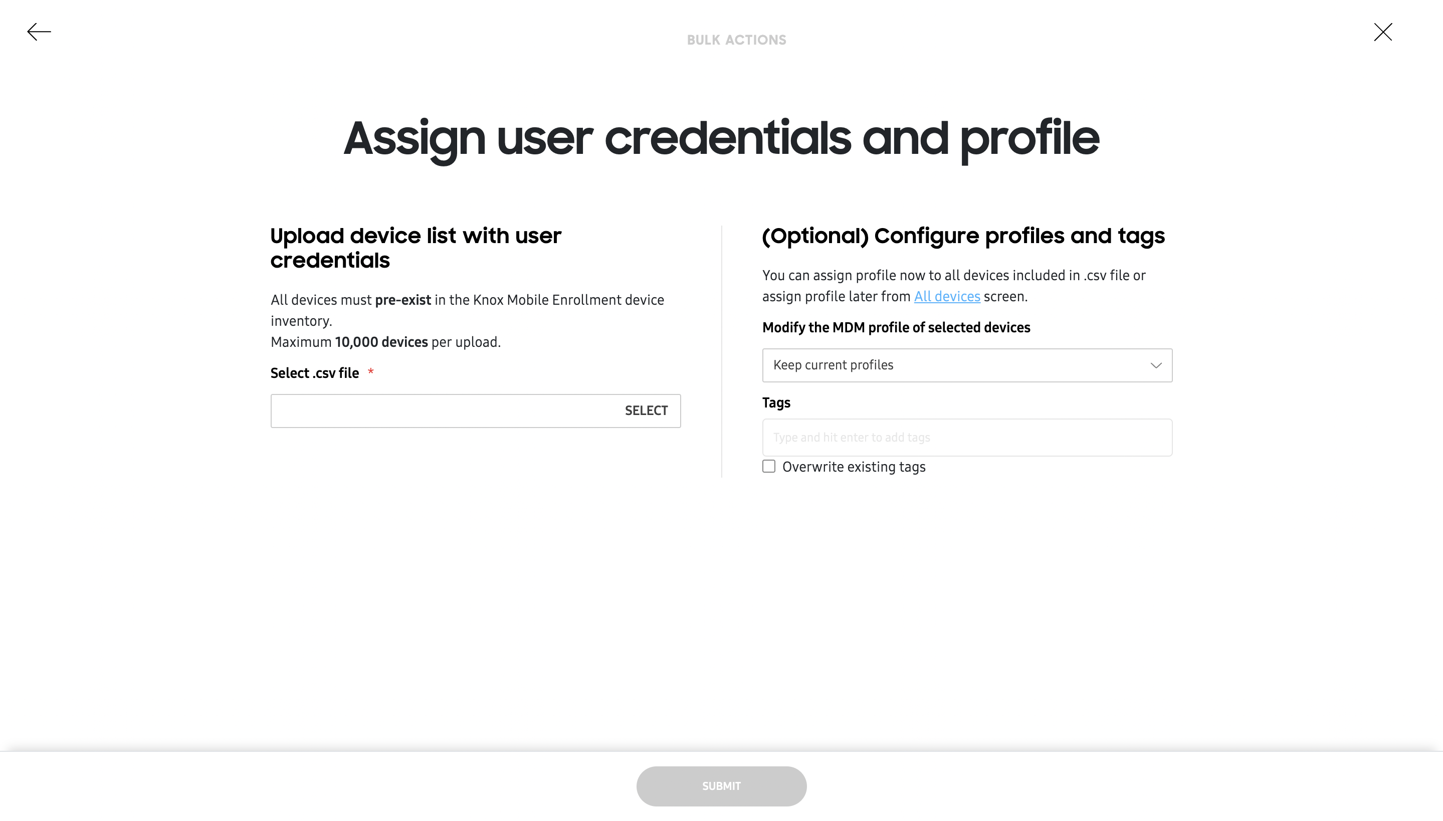The height and width of the screenshot is (821, 1443).
Task: Click the Select .csv file input box
Action: tap(475, 410)
